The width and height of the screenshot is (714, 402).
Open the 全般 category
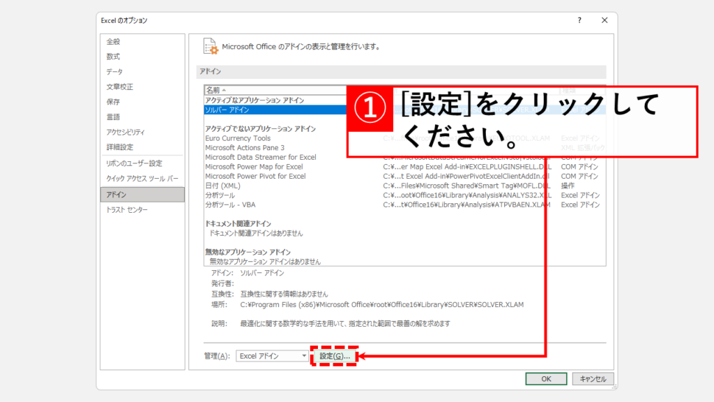point(114,41)
